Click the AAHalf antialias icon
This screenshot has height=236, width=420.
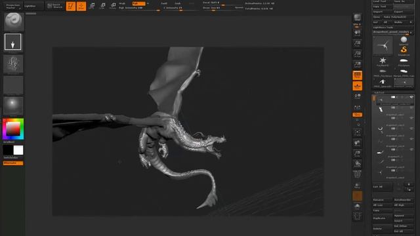357,65
